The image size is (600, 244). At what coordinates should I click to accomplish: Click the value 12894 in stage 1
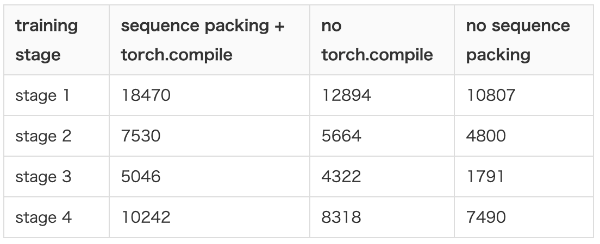click(x=346, y=95)
